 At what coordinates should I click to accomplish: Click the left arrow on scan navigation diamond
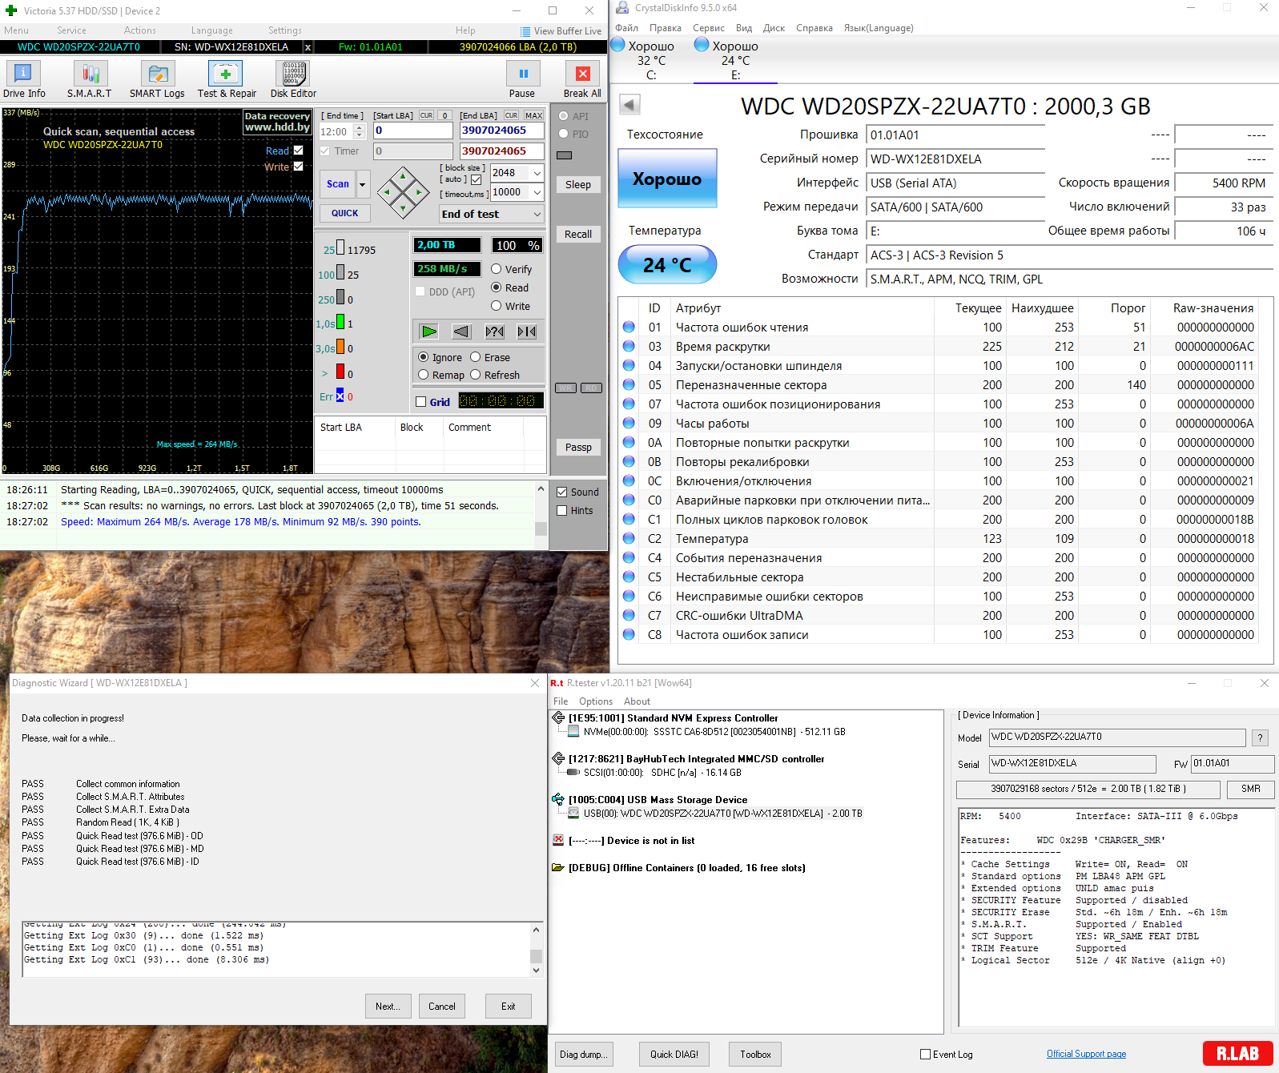pos(388,192)
